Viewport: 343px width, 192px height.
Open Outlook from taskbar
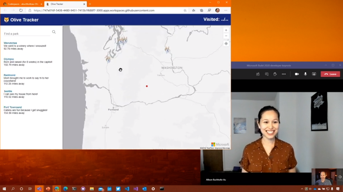(x=145, y=189)
